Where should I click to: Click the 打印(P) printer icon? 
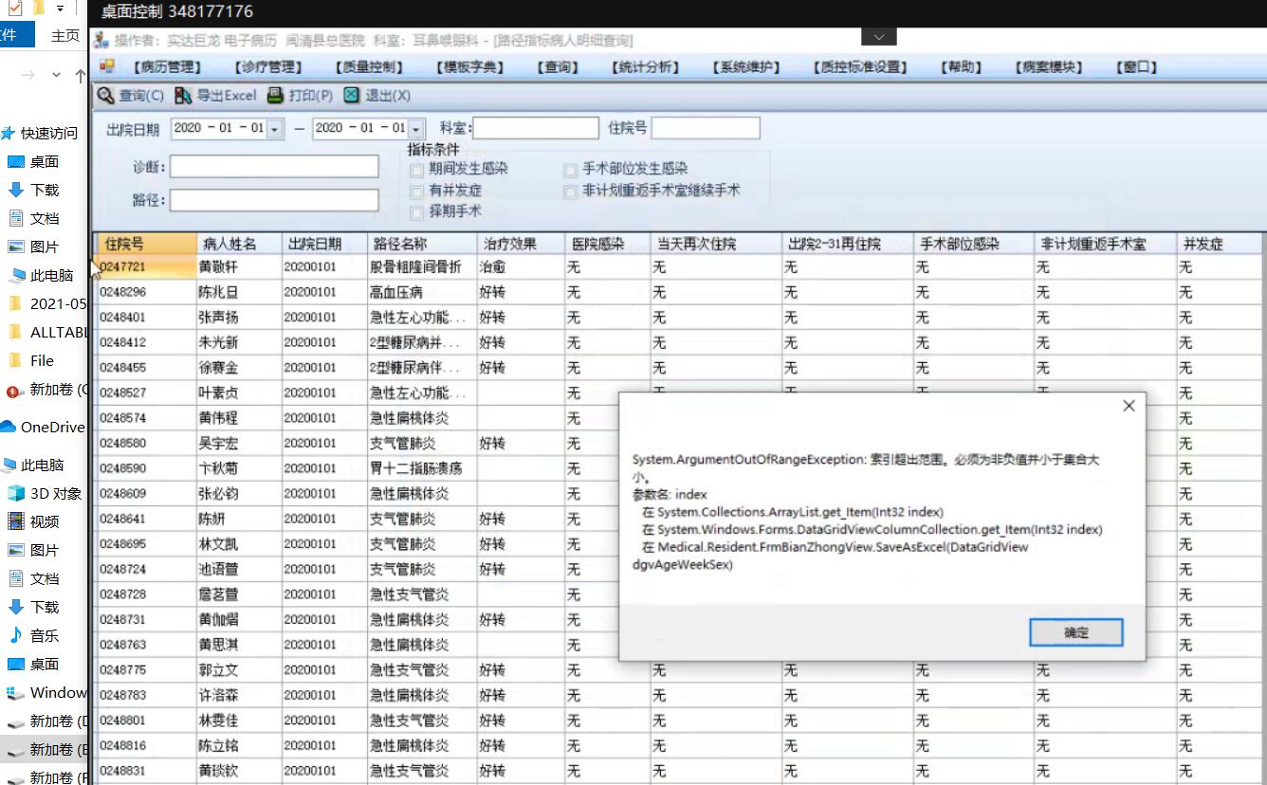(275, 96)
